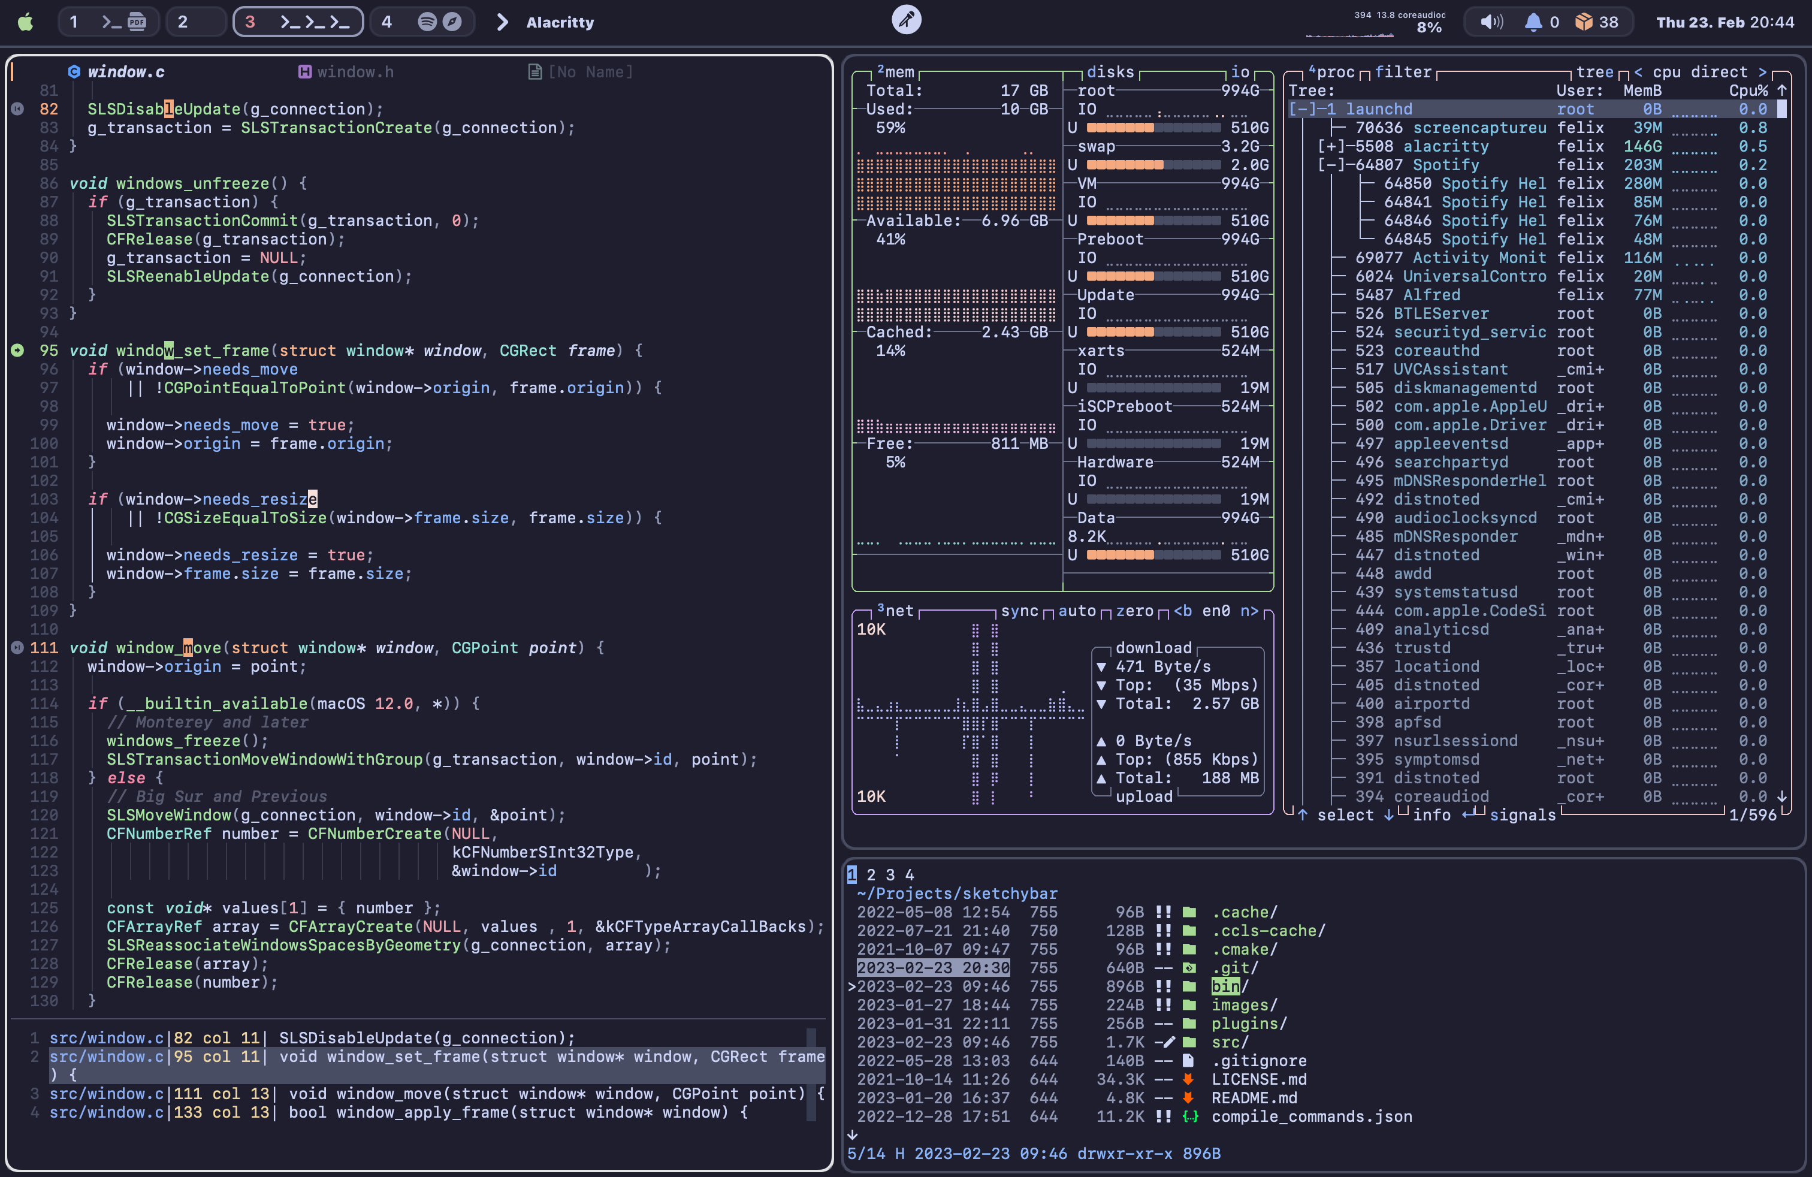The width and height of the screenshot is (1812, 1177).
Task: Click the H icon beside window.h
Action: (304, 71)
